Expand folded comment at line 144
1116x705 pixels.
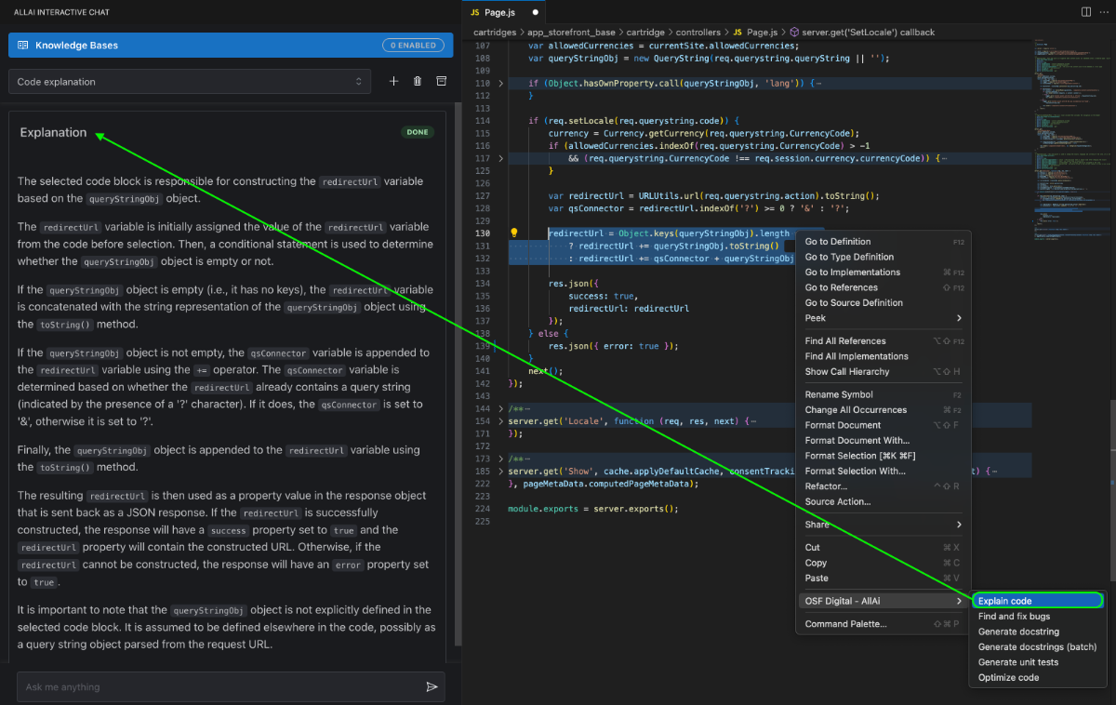501,409
